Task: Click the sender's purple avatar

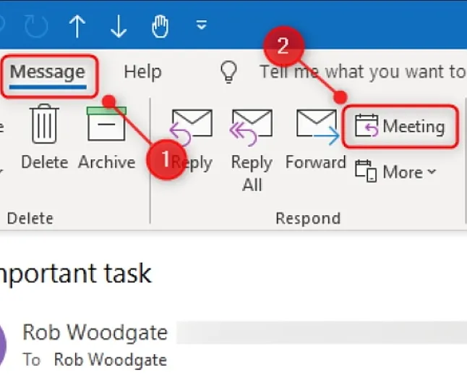Action: tap(2, 345)
